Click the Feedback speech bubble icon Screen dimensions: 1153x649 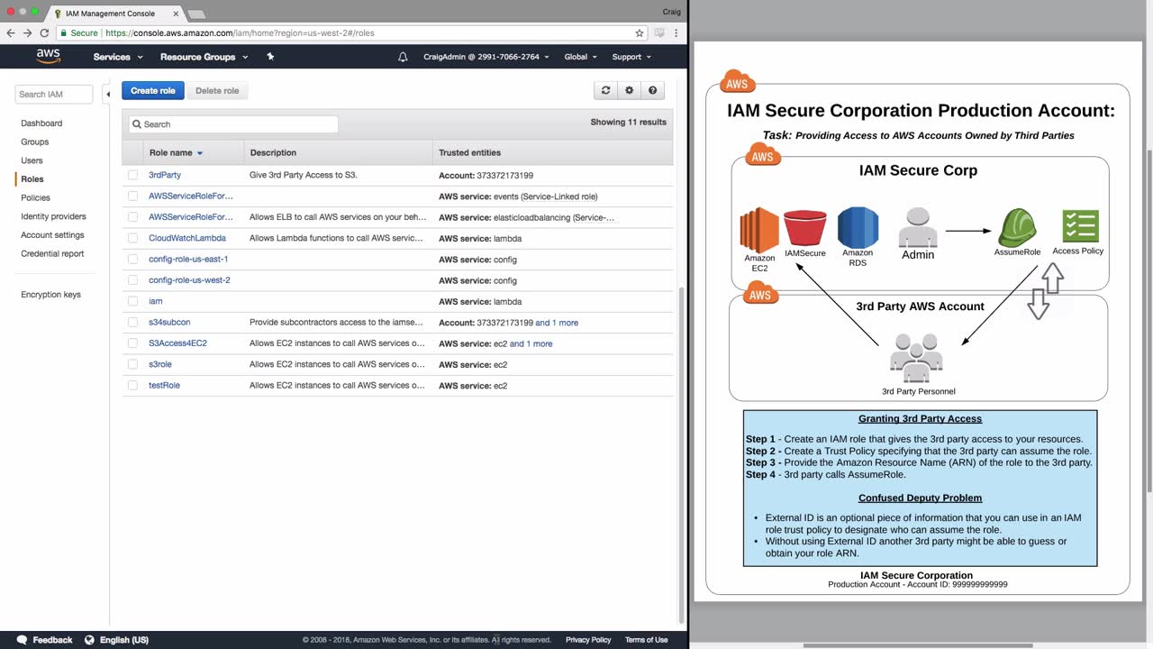[x=23, y=640]
